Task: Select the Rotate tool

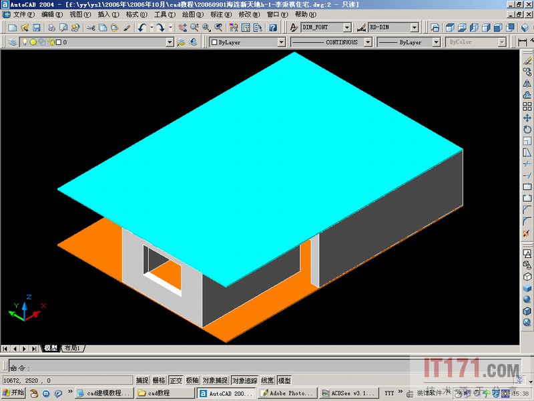Action: pos(527,129)
